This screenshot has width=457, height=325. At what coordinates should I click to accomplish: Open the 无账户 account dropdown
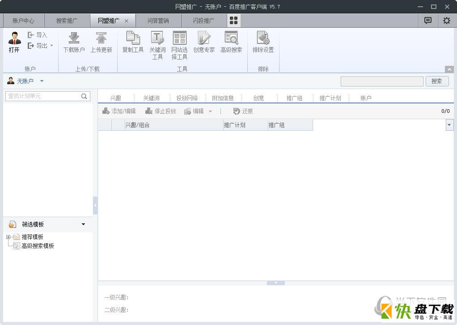click(42, 81)
